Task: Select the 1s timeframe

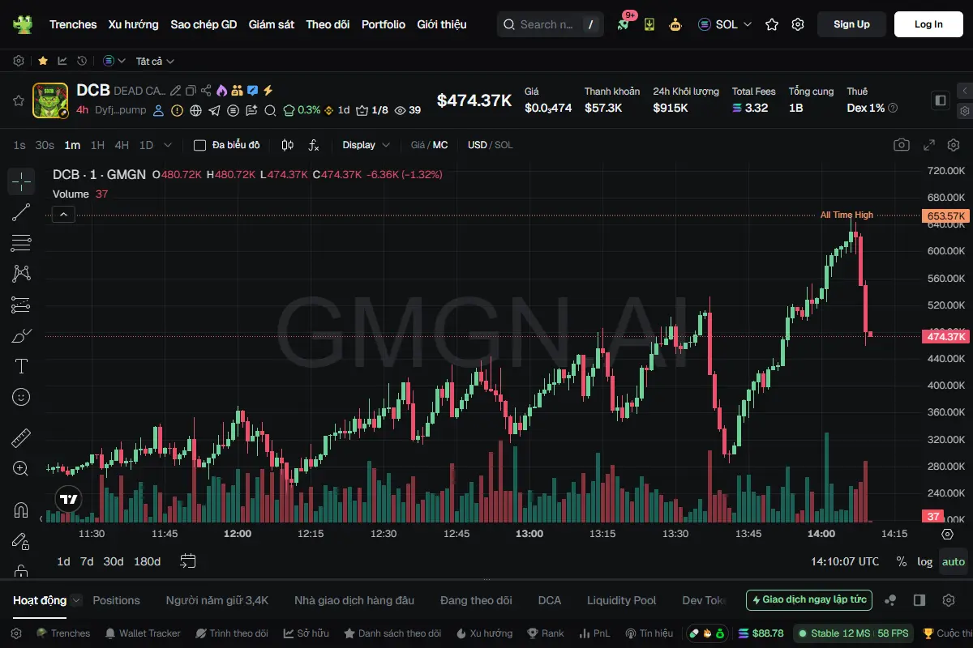Action: coord(19,145)
